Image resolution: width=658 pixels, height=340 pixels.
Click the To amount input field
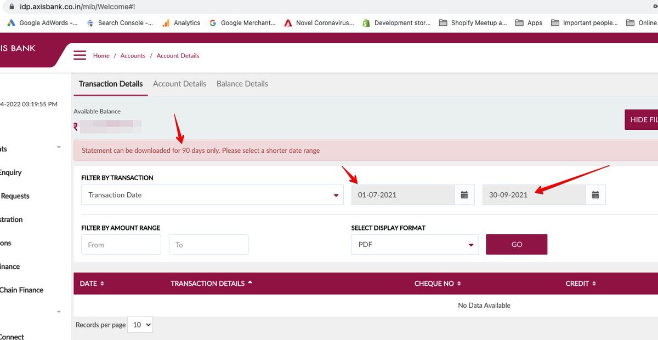click(208, 245)
